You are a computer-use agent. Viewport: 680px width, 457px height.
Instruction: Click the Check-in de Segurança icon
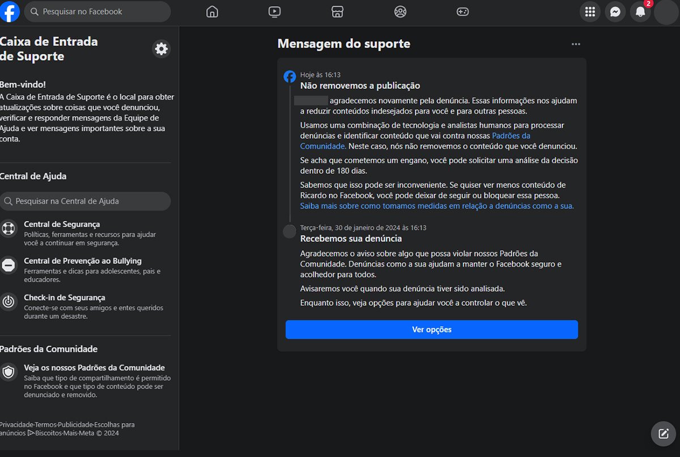pyautogui.click(x=8, y=302)
